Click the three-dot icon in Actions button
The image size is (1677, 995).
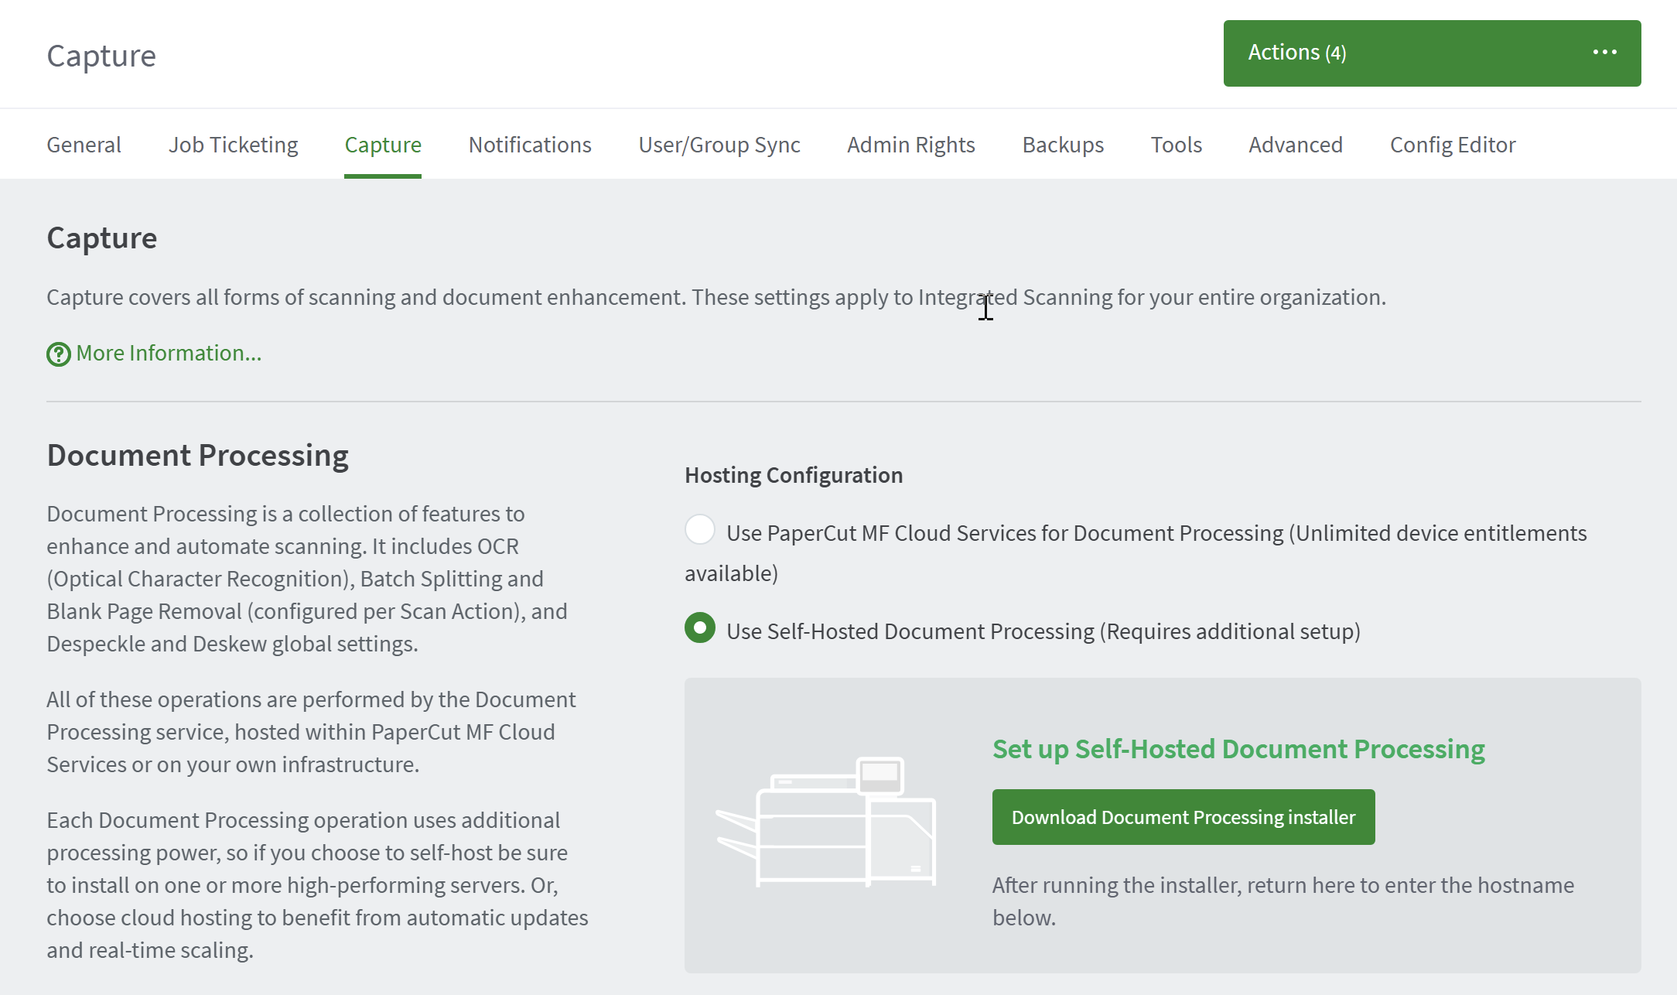(1605, 52)
